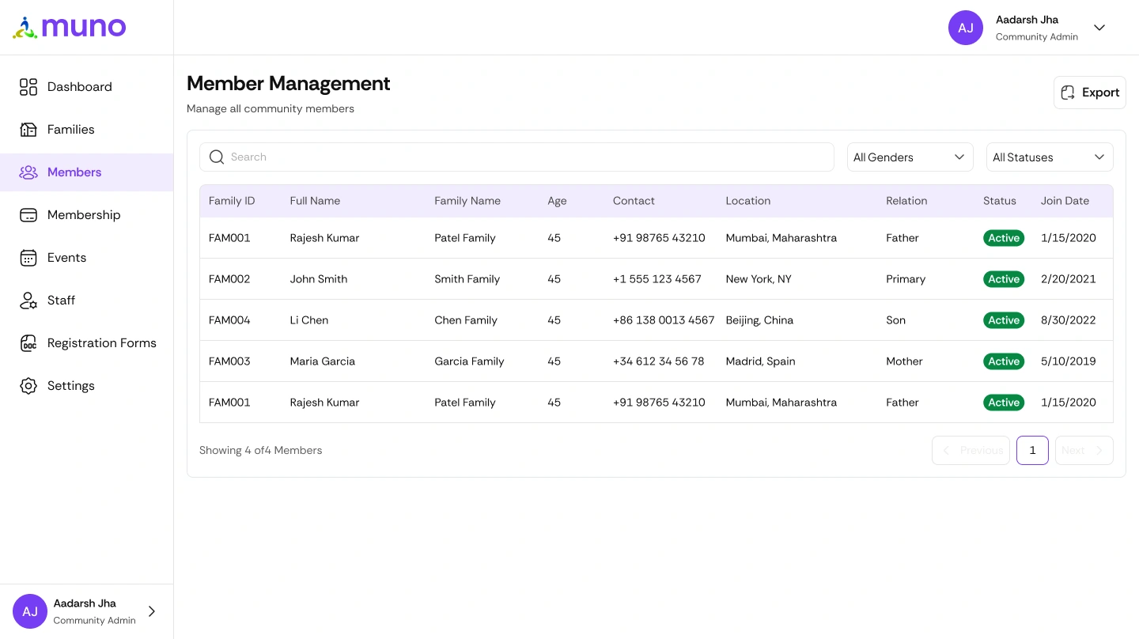Expand the sidebar footer profile arrow
Screen dimensions: 1139x639
152,611
